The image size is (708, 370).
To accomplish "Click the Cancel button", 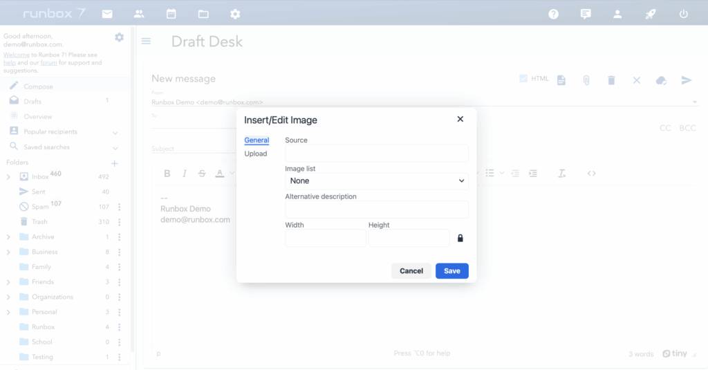I will tap(411, 271).
